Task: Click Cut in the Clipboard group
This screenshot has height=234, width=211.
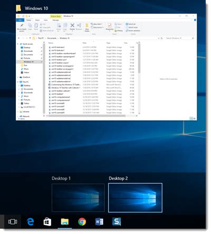Action: point(43,24)
